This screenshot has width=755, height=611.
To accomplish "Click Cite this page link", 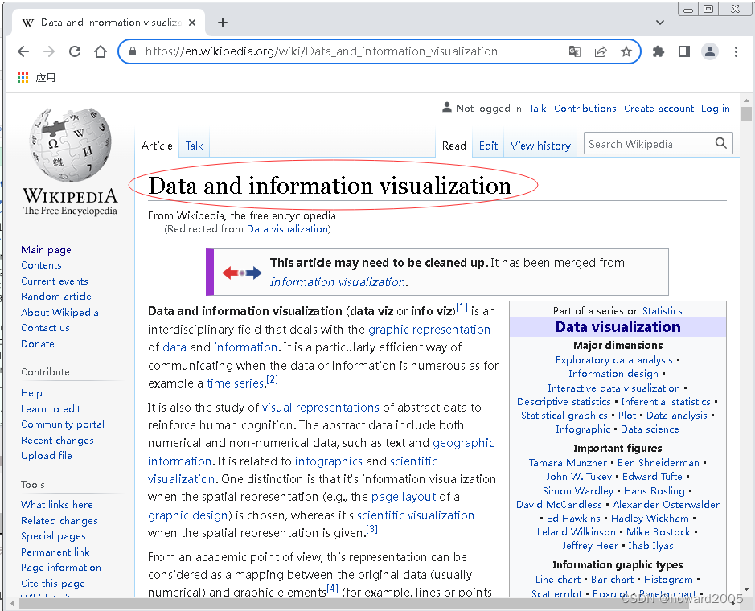I will (x=53, y=584).
